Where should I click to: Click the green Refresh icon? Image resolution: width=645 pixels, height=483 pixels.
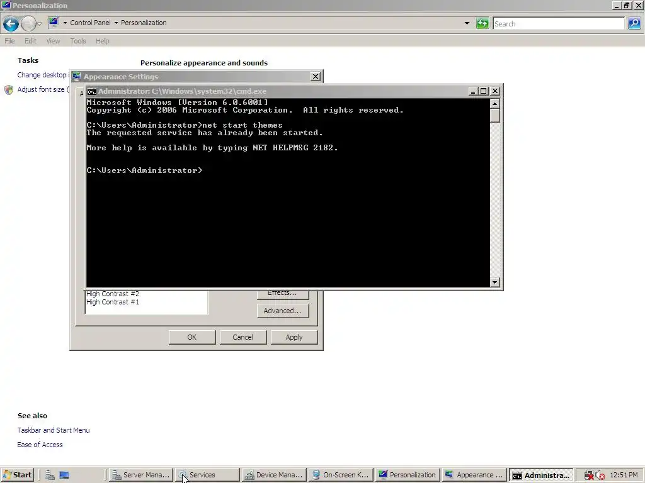[x=482, y=23]
